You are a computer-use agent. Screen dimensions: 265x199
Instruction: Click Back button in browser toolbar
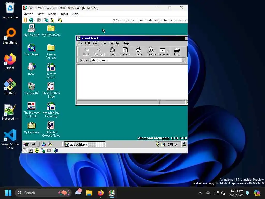pos(86,52)
